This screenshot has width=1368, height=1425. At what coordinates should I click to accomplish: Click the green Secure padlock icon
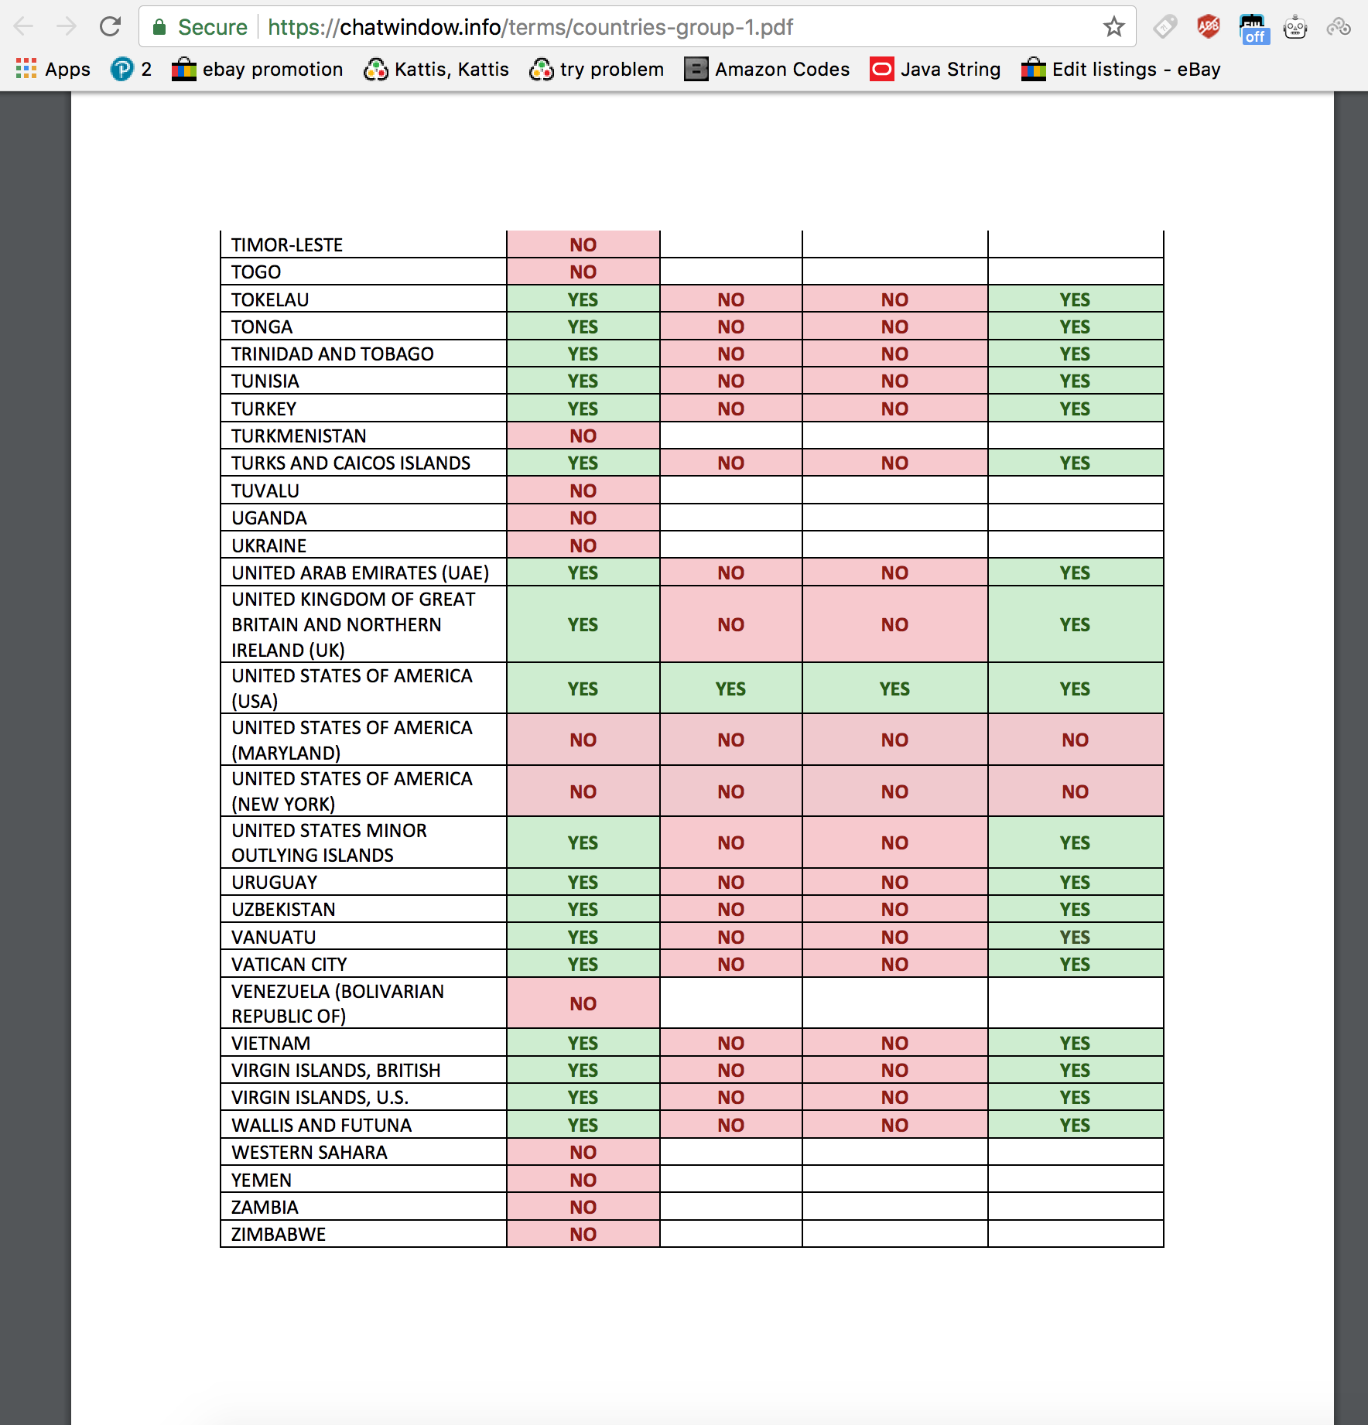tap(159, 27)
